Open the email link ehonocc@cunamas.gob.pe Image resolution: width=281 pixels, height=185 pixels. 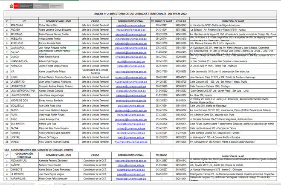point(131,101)
